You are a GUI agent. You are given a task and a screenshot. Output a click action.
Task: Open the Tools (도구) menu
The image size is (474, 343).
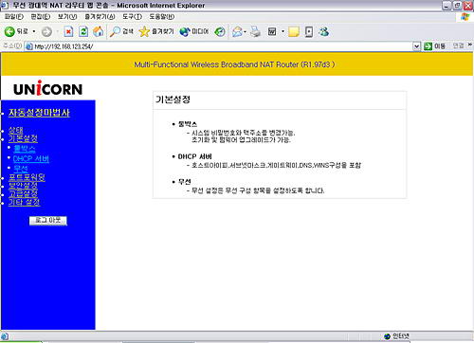pos(132,17)
